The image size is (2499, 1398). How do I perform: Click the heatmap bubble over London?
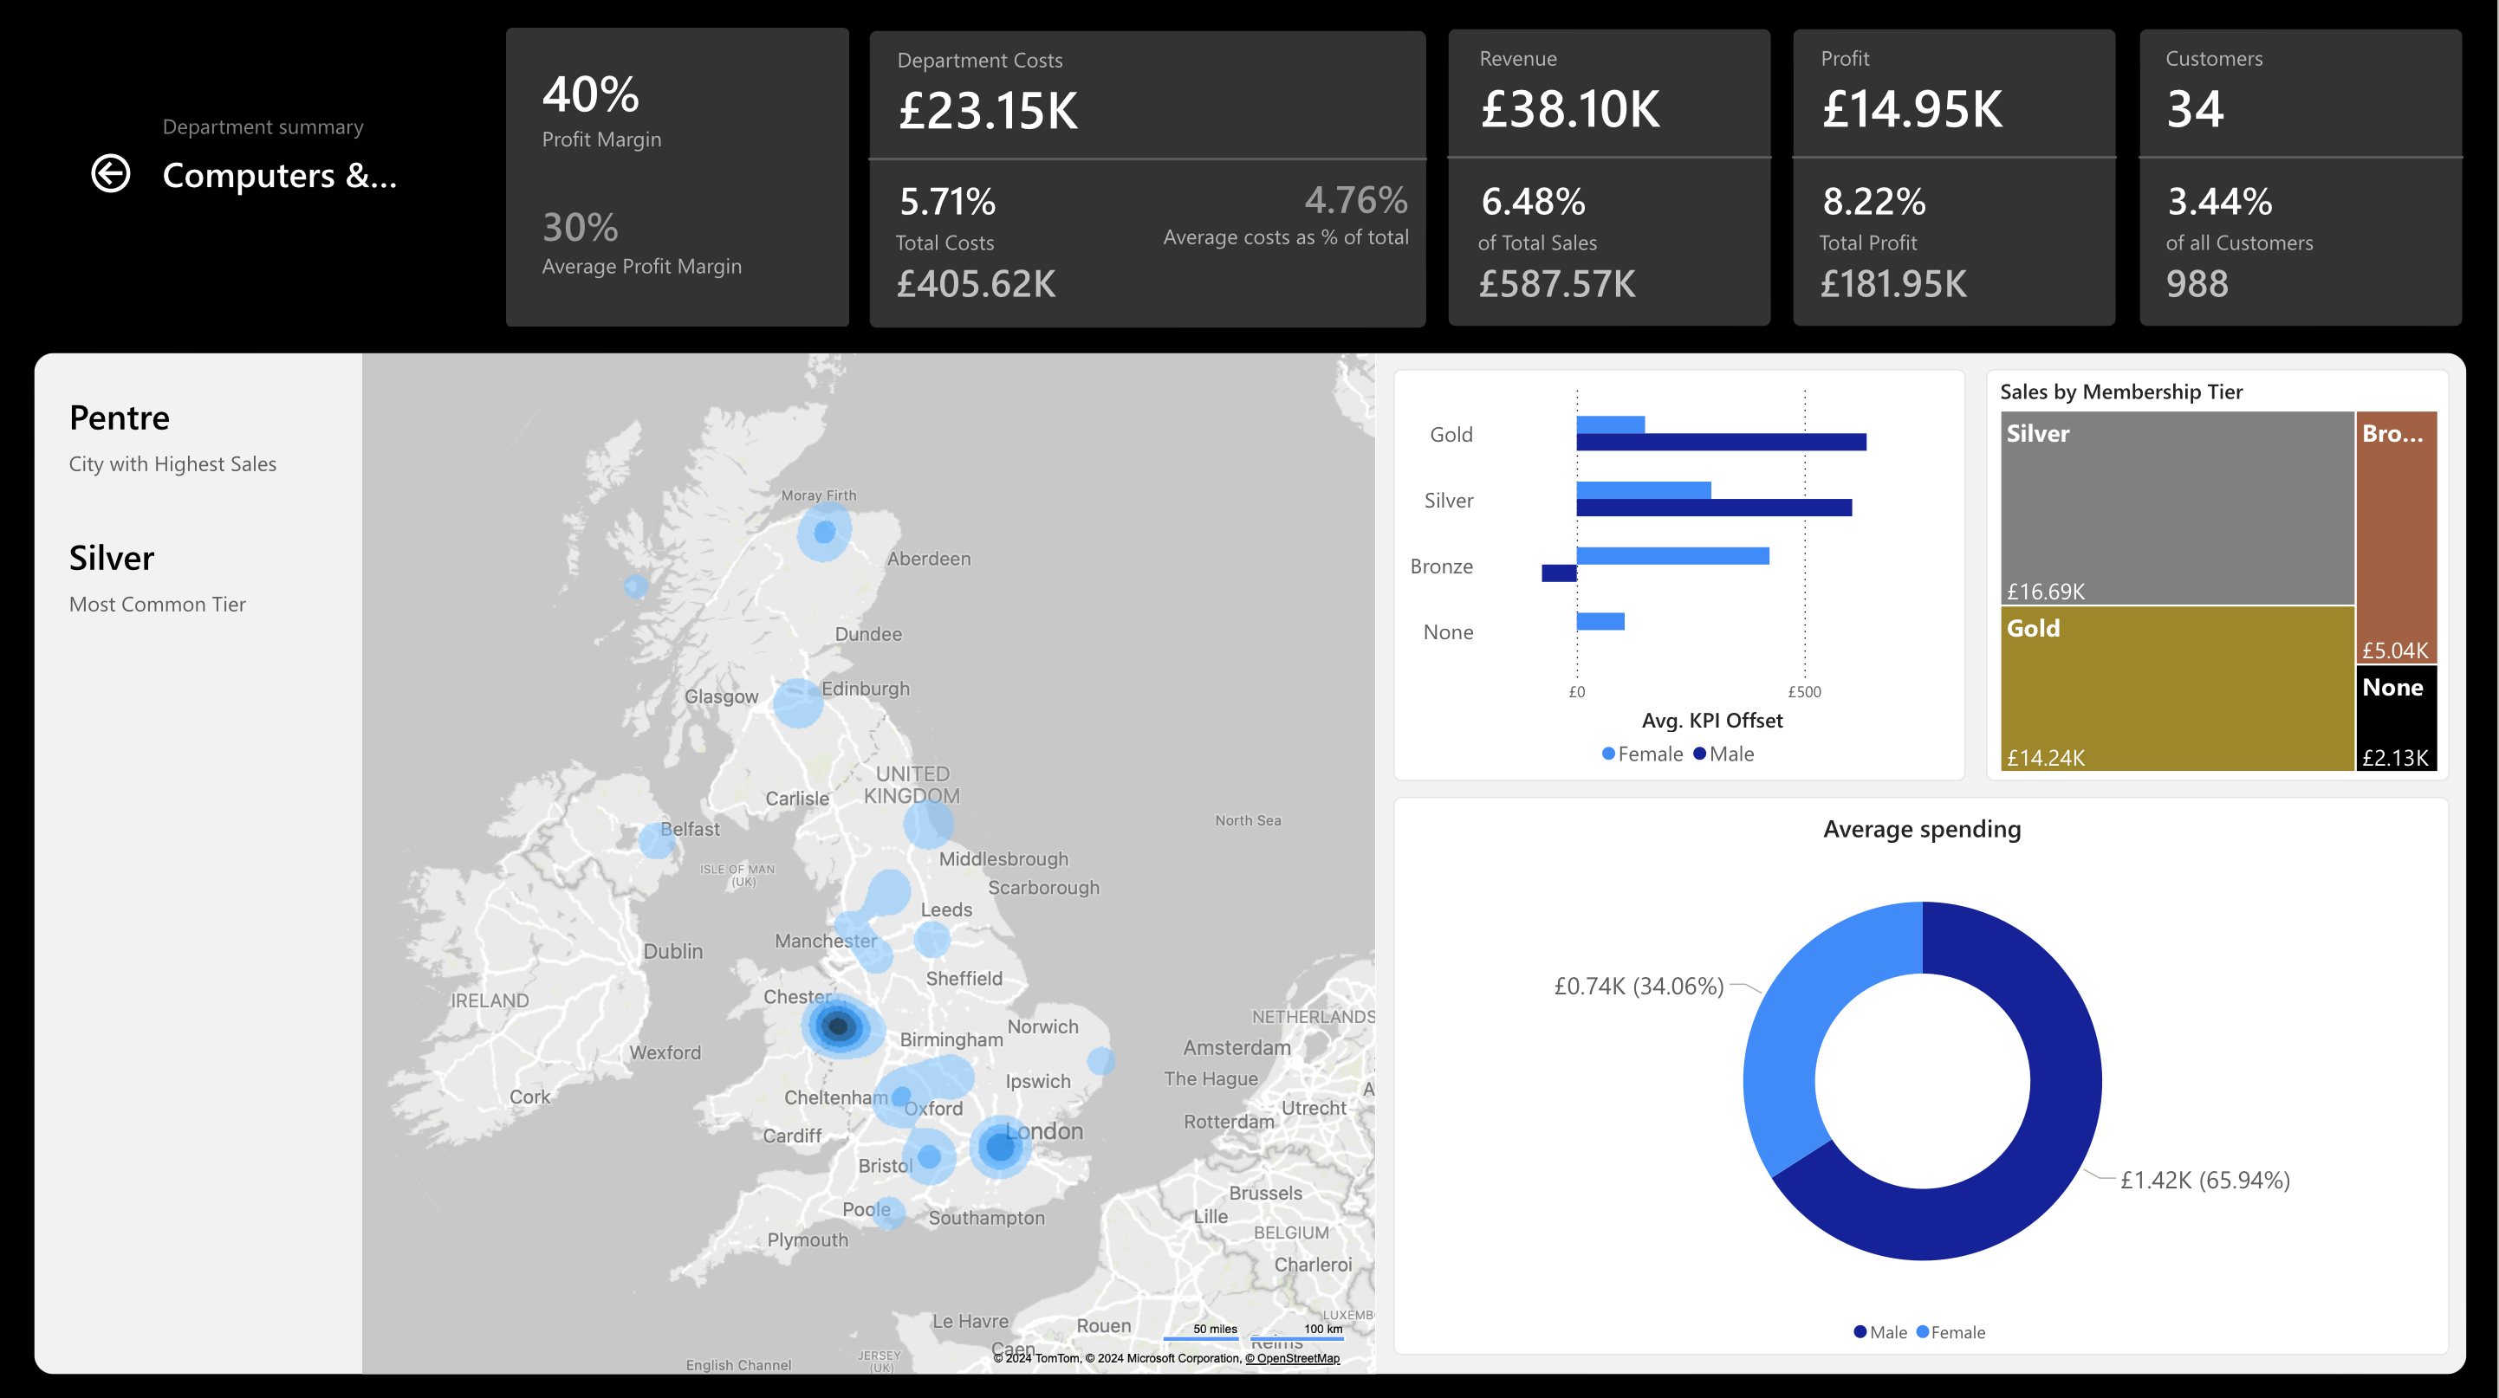point(999,1147)
